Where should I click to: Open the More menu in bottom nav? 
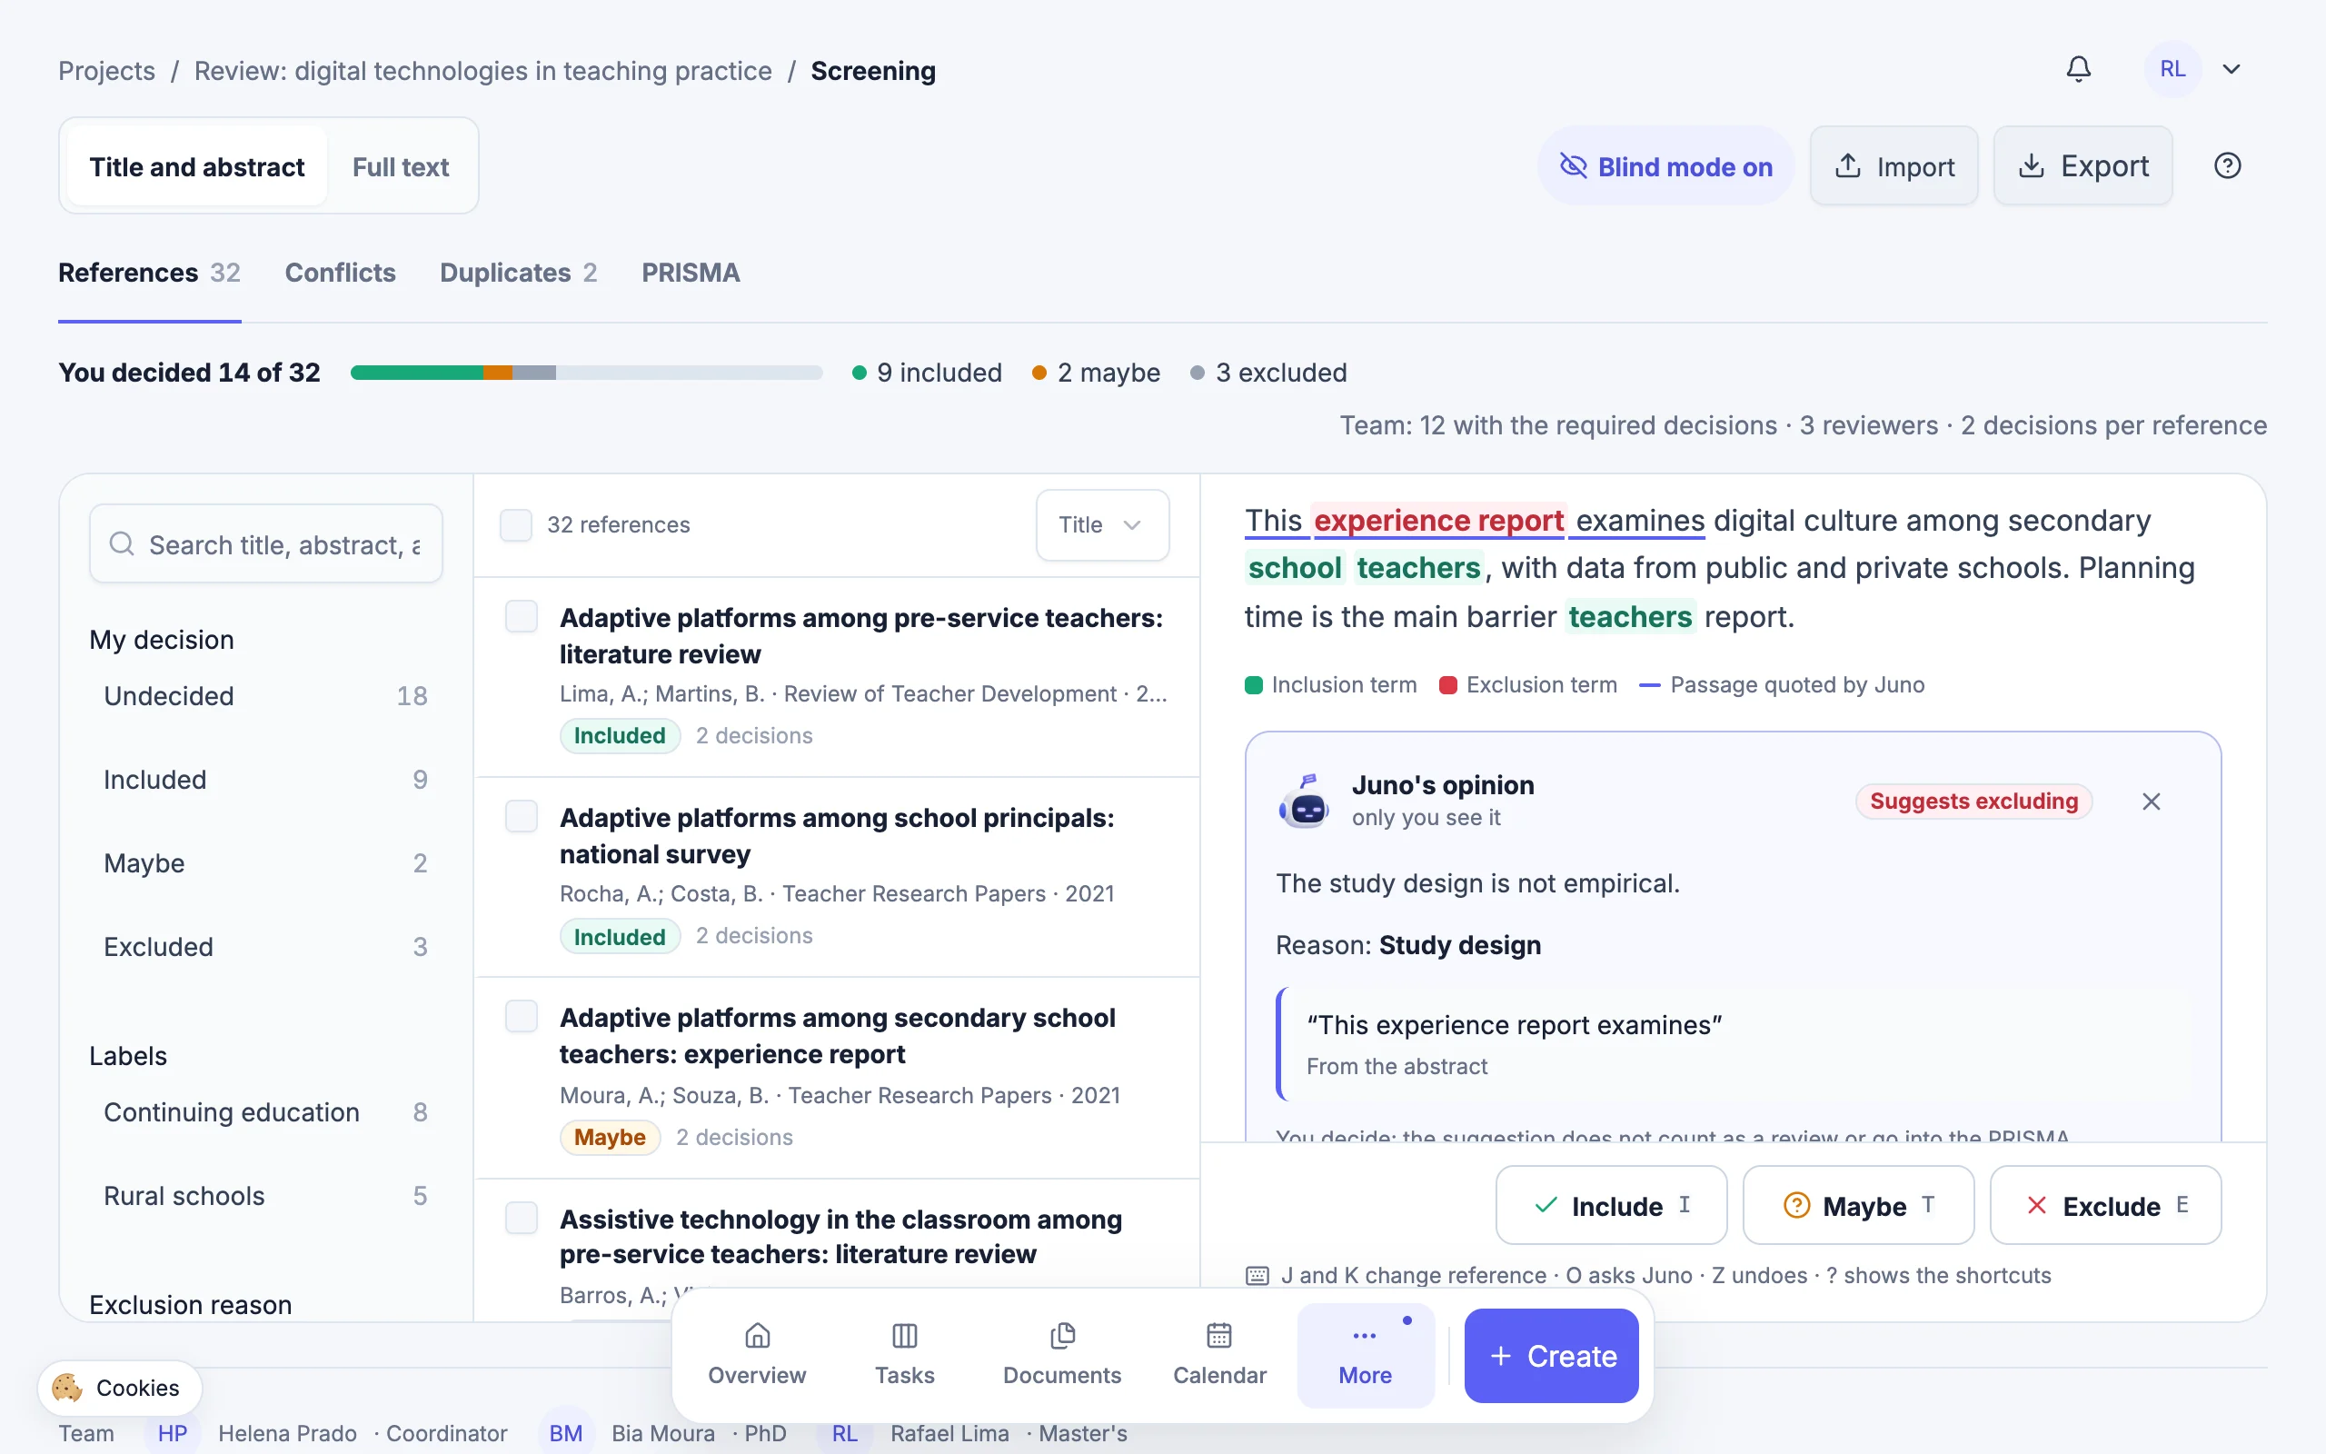[1365, 1354]
